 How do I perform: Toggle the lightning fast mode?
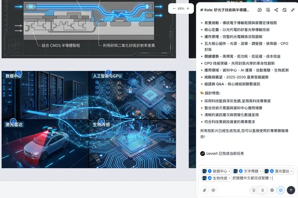[x=263, y=190]
